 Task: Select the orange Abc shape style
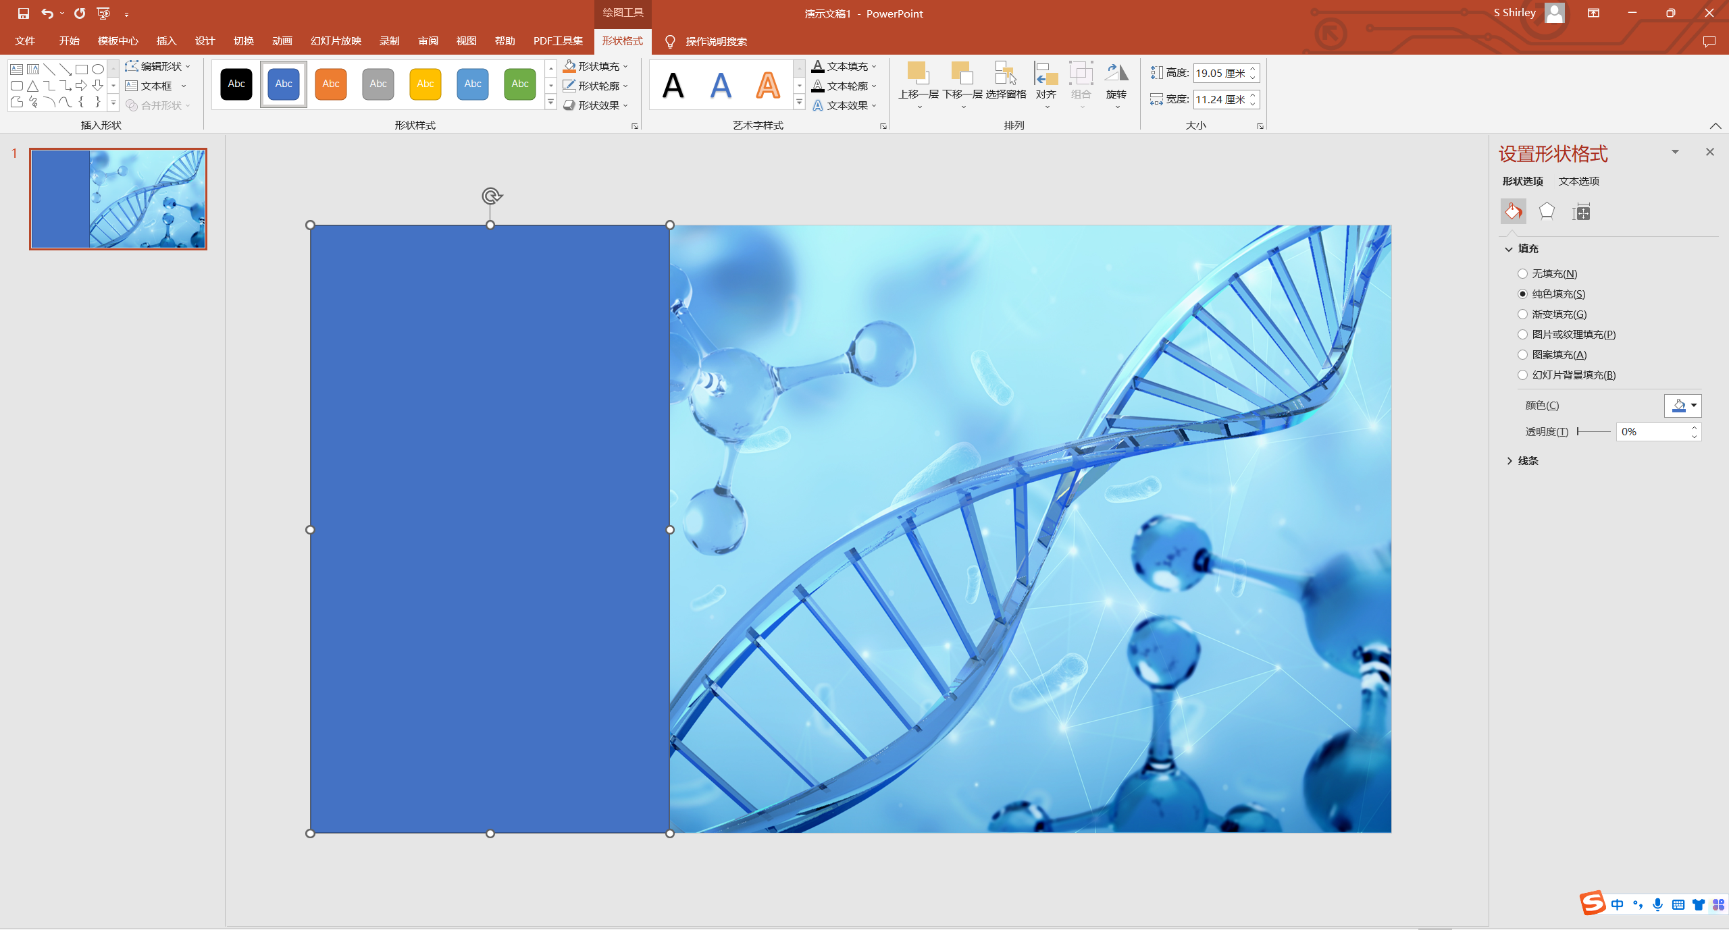330,84
